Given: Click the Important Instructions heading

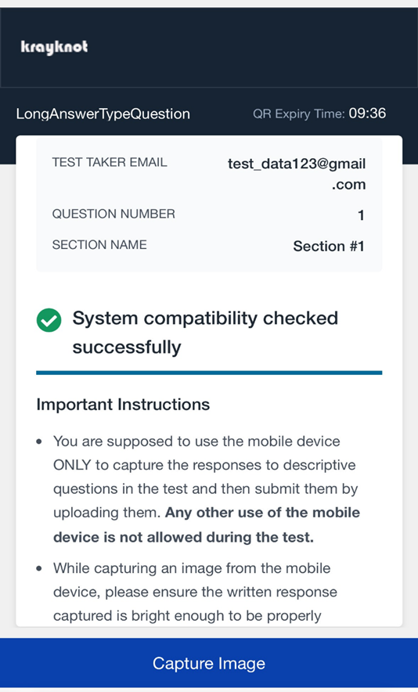Looking at the screenshot, I should point(123,404).
